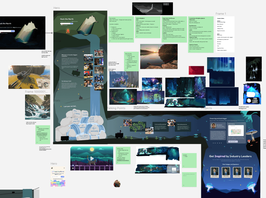Click the '1000+ hackers' rock in Stats section

85,114
